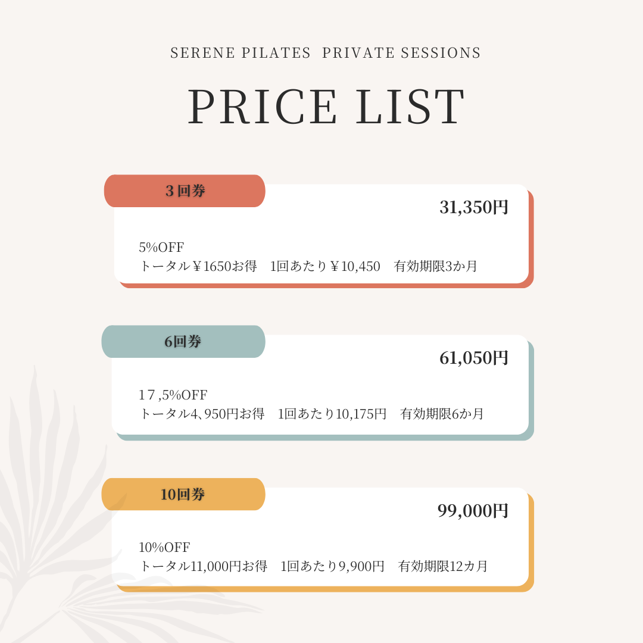Click the 1回あたり￥10,450 text
Viewport: 643px width, 643px height.
click(325, 266)
